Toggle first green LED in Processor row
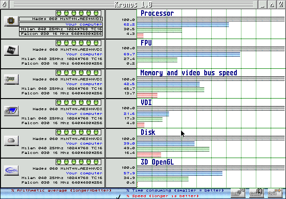 coord(60,13)
